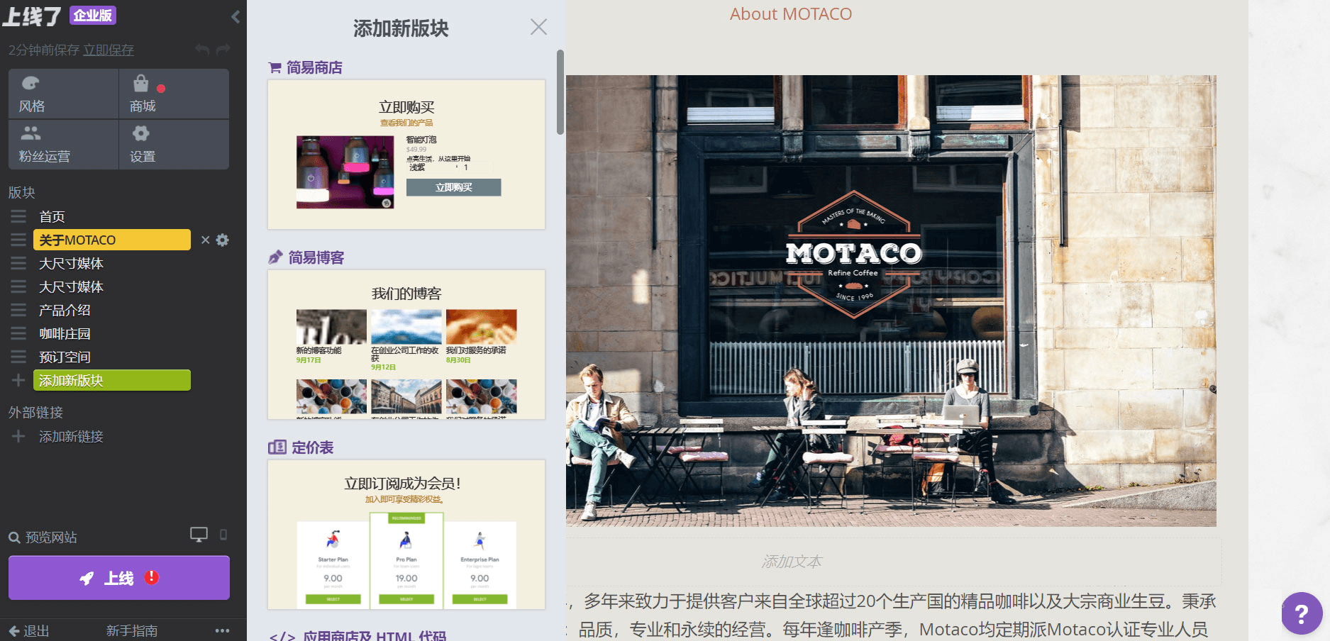Image resolution: width=1330 pixels, height=641 pixels.
Task: Click the gear icon beside 关于MOTACO
Action: pos(223,240)
